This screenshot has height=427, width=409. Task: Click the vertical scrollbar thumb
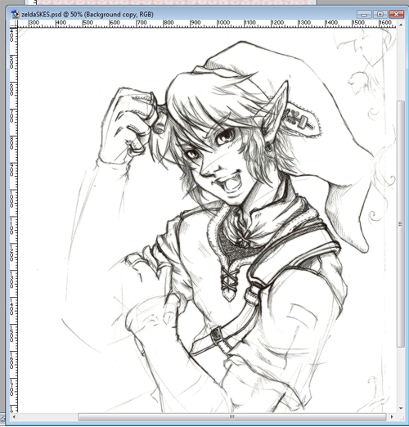pos(401,224)
